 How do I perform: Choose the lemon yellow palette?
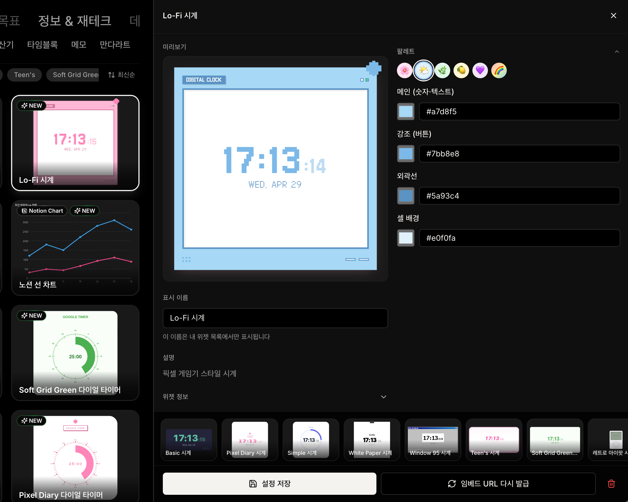coord(461,70)
